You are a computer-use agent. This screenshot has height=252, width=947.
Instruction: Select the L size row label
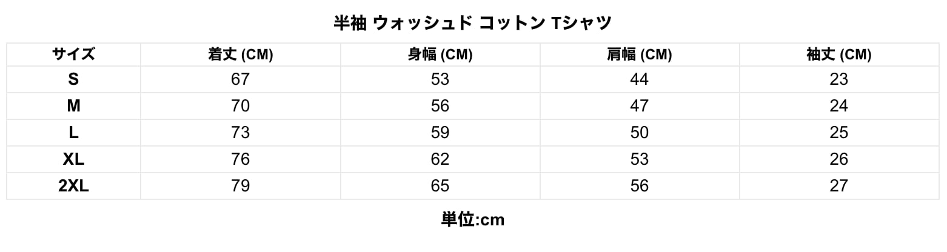(73, 133)
